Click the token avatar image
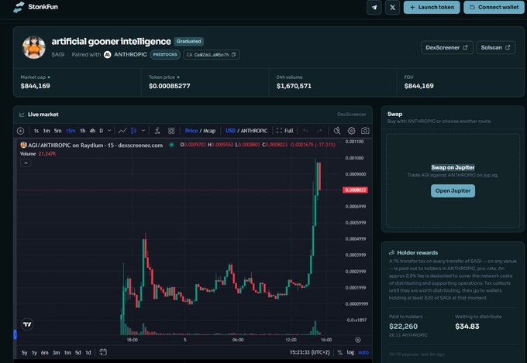The height and width of the screenshot is (363, 527). (33, 47)
